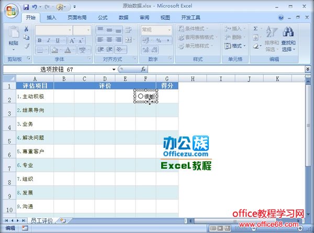Screen dimensions: 314x233
Task: Activate the Format Painter brush
Action: click(27, 46)
